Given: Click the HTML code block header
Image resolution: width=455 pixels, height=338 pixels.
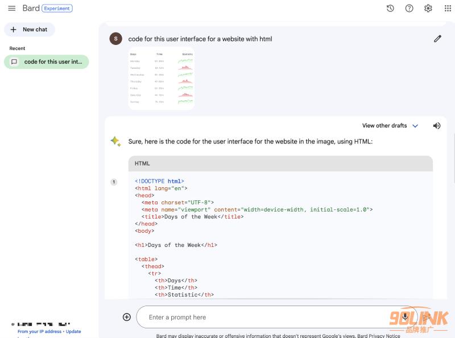Looking at the screenshot, I should (x=280, y=163).
